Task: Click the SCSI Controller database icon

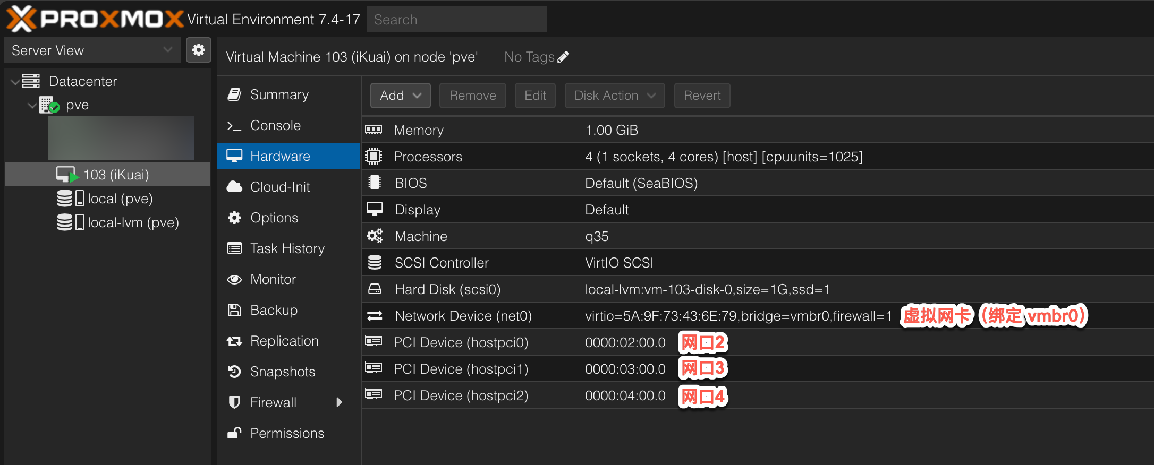Action: pos(375,263)
